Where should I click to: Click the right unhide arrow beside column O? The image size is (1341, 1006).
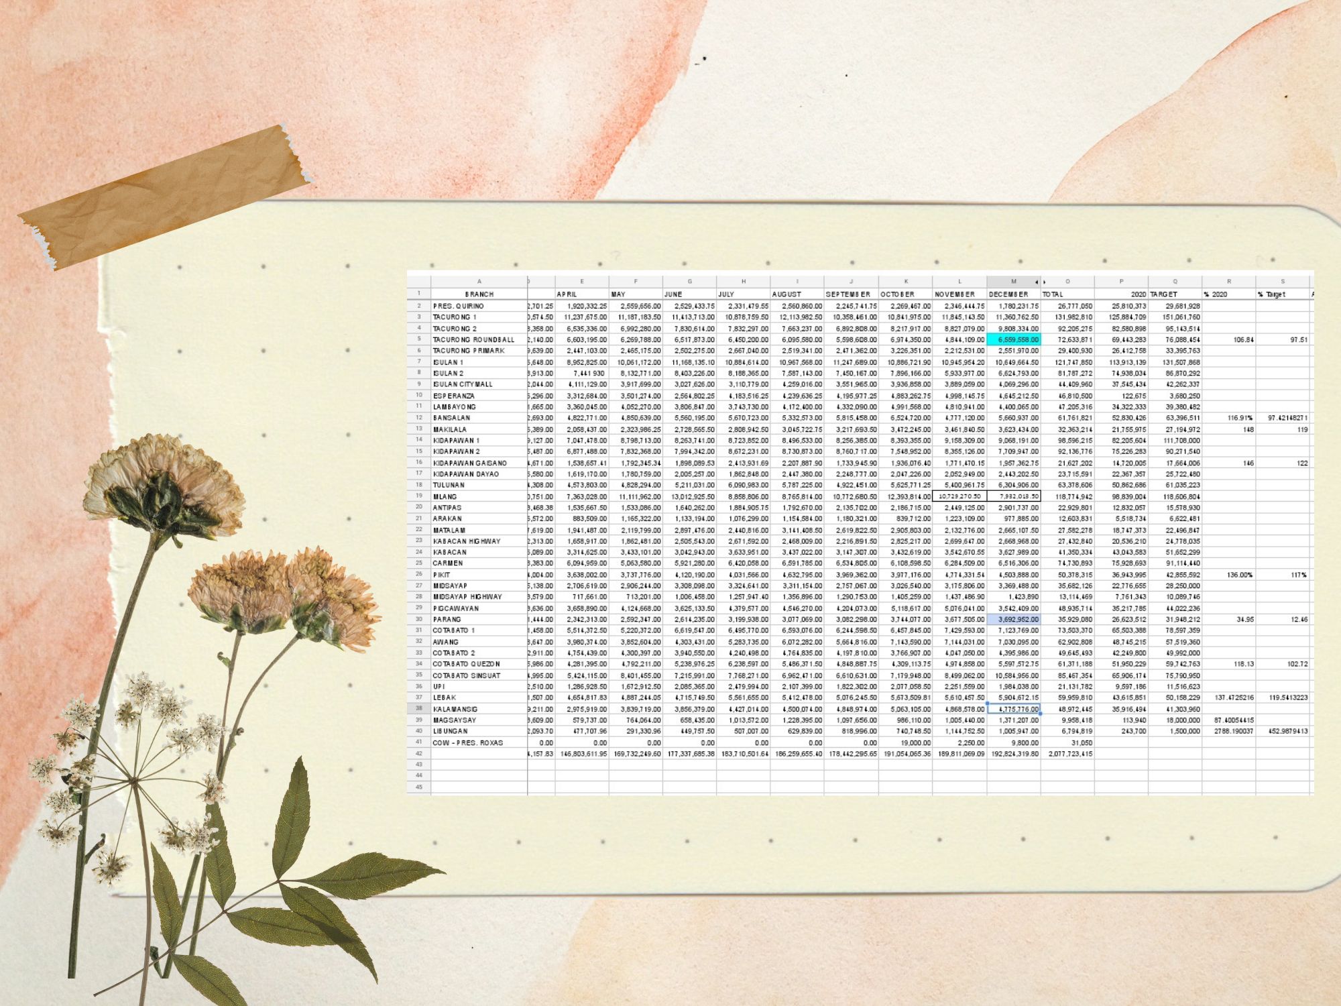1045,282
